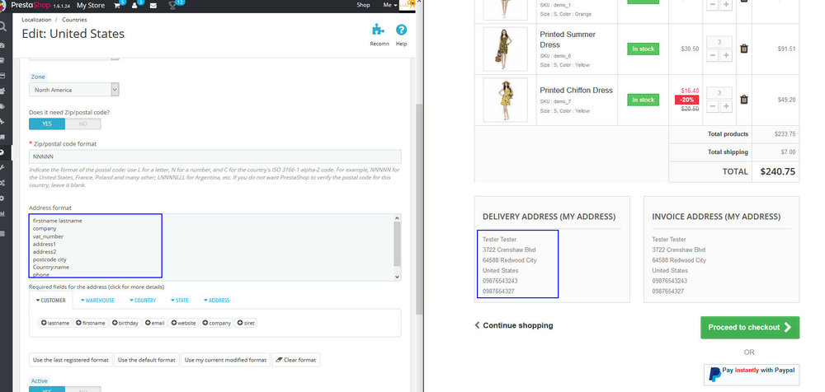
Task: Expand the STATE required fields tab
Action: point(179,301)
